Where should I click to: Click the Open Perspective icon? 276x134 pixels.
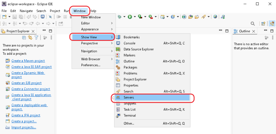point(263,23)
